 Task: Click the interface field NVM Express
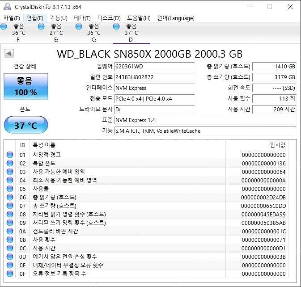pos(154,88)
